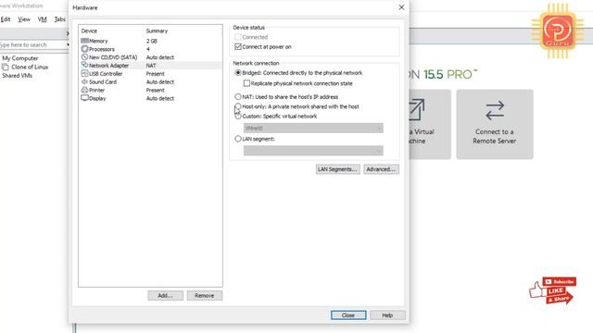
Task: Select the LAN segment radio button
Action: coord(238,139)
